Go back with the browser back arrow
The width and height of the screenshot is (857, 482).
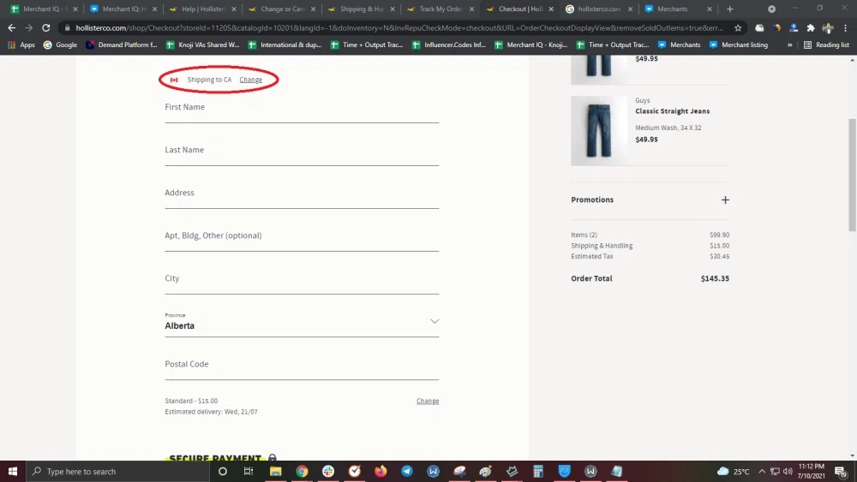11,28
